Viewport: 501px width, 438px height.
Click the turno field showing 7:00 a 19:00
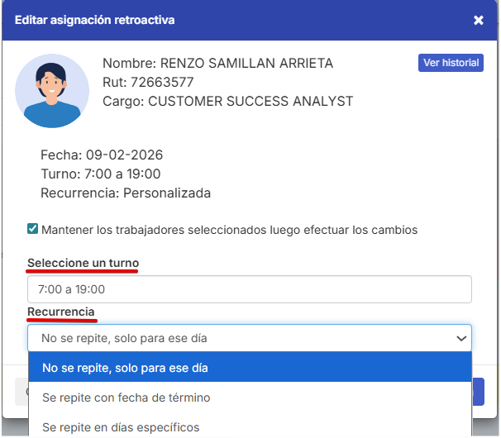[x=249, y=289]
